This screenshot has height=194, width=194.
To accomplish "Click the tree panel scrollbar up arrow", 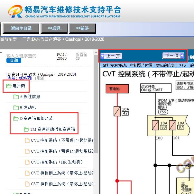I will click(x=96, y=53).
